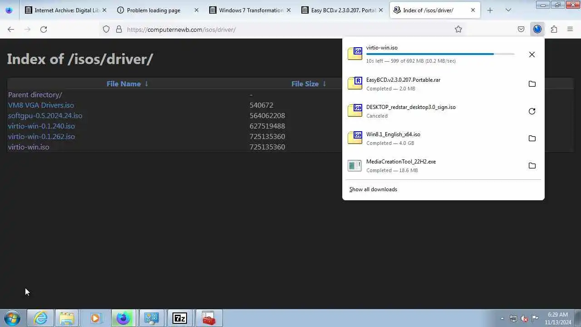Open Windows Media Player from taskbar

coord(95,318)
